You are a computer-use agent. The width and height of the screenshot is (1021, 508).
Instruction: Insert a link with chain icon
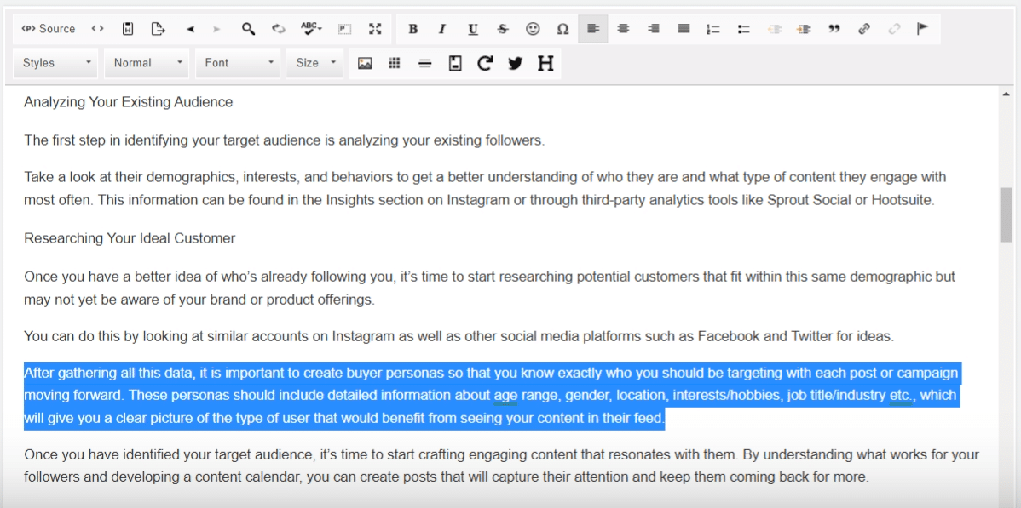click(865, 29)
